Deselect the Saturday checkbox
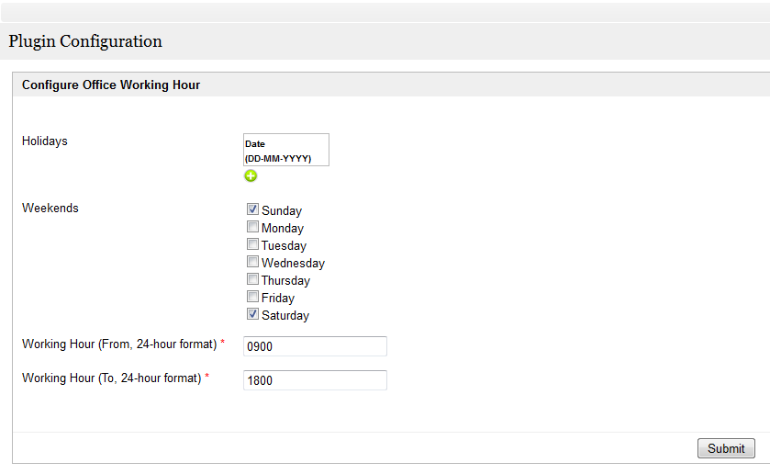The image size is (770, 474). point(252,314)
